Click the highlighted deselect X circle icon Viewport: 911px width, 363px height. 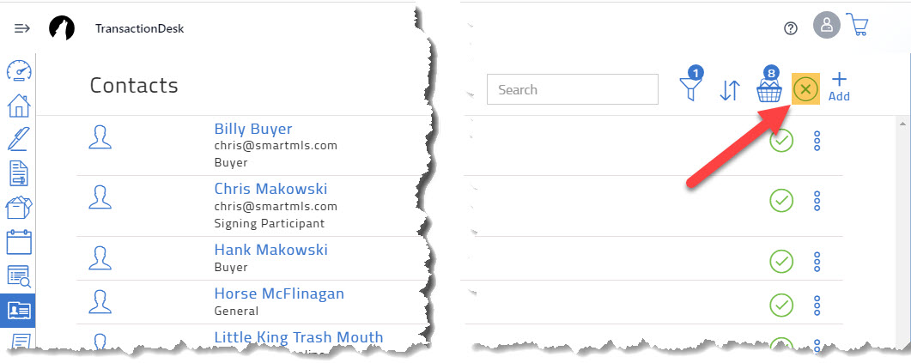tap(806, 89)
